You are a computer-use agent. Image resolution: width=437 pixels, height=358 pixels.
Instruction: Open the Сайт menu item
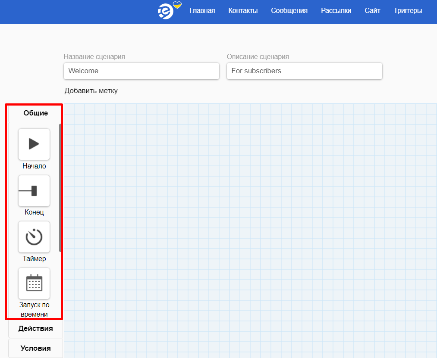372,11
